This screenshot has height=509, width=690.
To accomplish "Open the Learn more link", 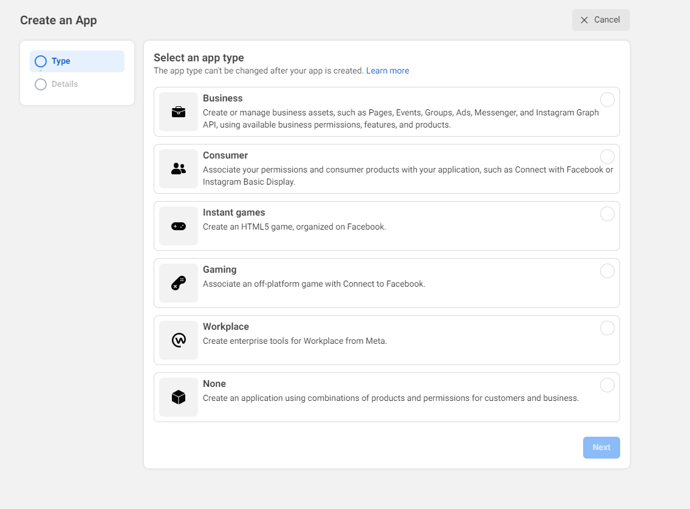I will (388, 71).
